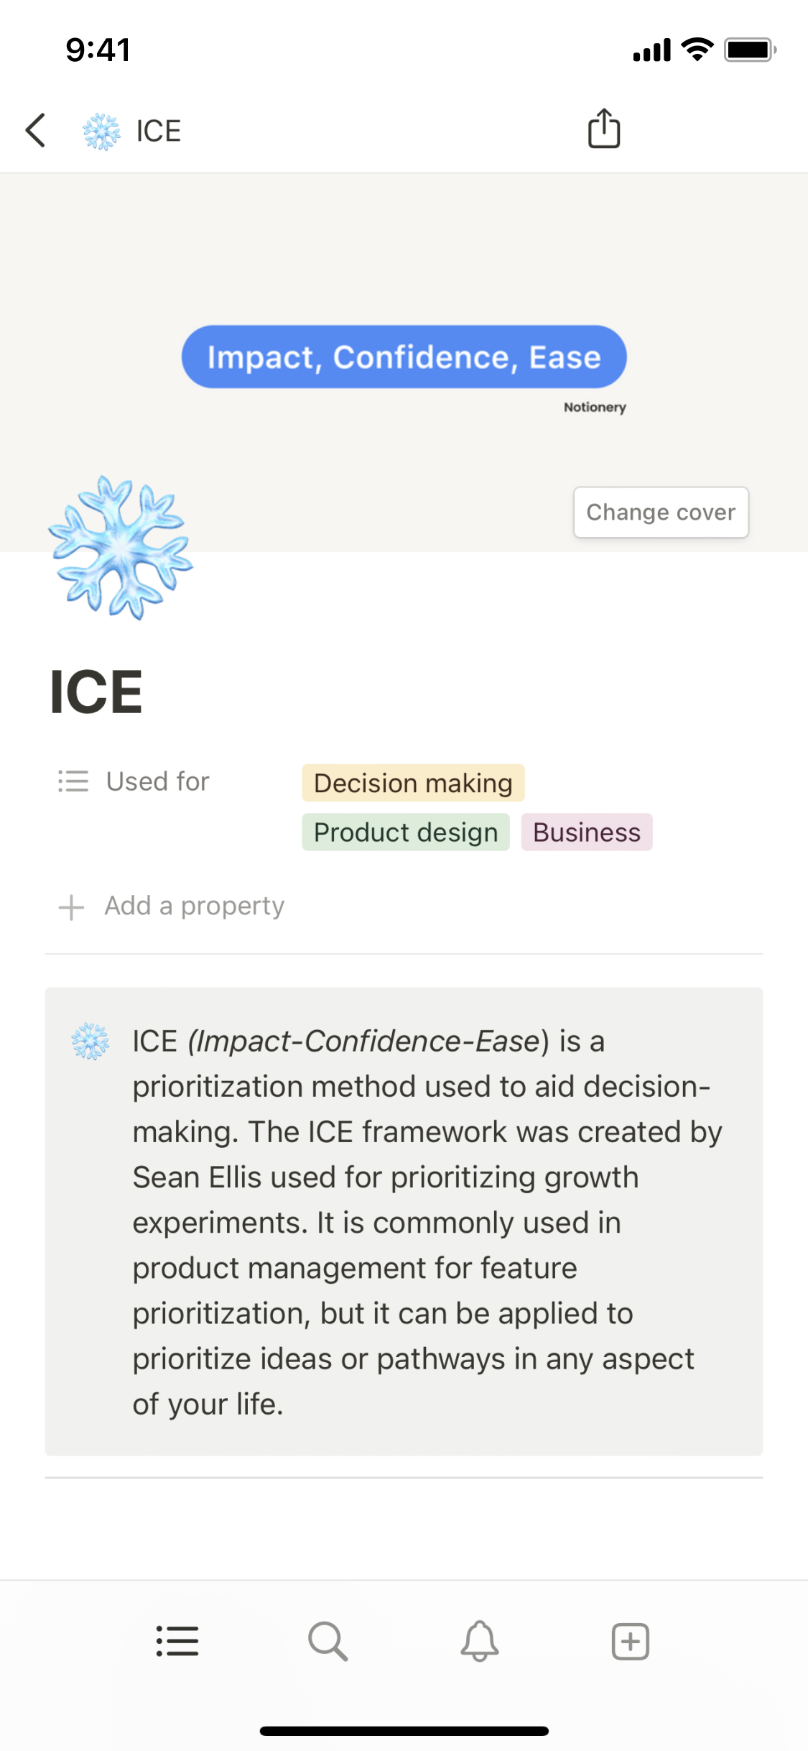Viewport: 808px width, 1751px height.
Task: Select the Product design tag
Action: (x=406, y=832)
